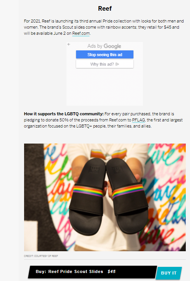Click the Google wordmark in the ad header
The width and height of the screenshot is (190, 281).
point(112,46)
